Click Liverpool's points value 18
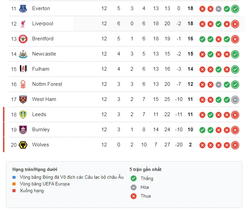252x211 pixels. 190,24
